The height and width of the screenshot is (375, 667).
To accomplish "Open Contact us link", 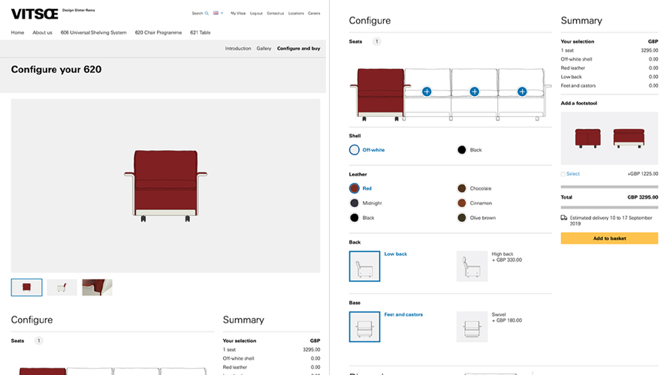I will (275, 13).
